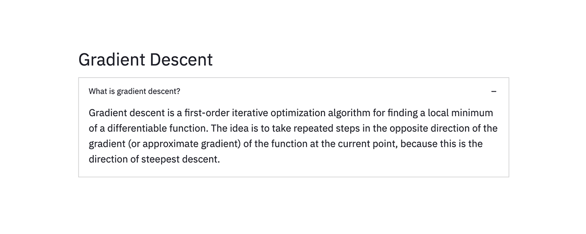
Task: Click the phrase "local minimum"
Action: [460, 113]
